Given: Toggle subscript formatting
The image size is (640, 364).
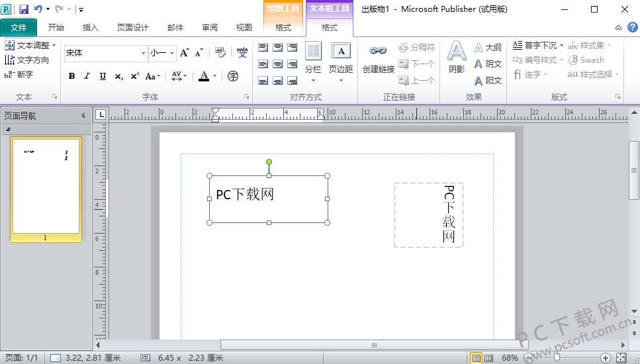Looking at the screenshot, I should click(118, 76).
